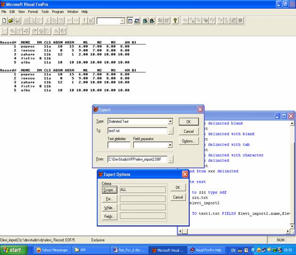Click the browse button beside test1.txt
The width and height of the screenshot is (296, 255).
pyautogui.click(x=170, y=131)
